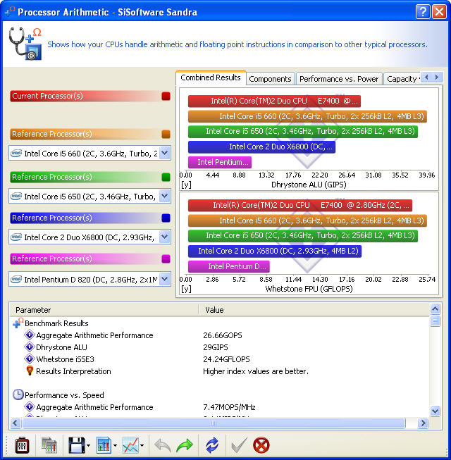The height and width of the screenshot is (460, 451).
Task: Click the grey checkmark OK icon
Action: pyautogui.click(x=239, y=445)
